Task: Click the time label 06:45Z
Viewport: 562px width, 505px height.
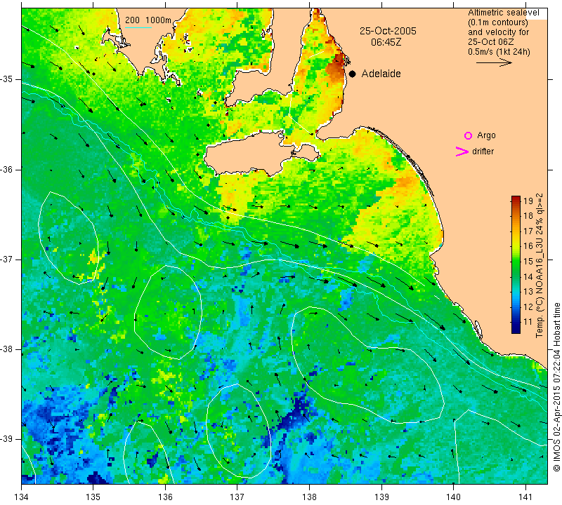Action: (x=386, y=42)
